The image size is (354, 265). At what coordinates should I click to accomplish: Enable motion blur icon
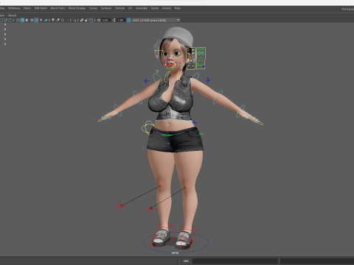point(58,20)
